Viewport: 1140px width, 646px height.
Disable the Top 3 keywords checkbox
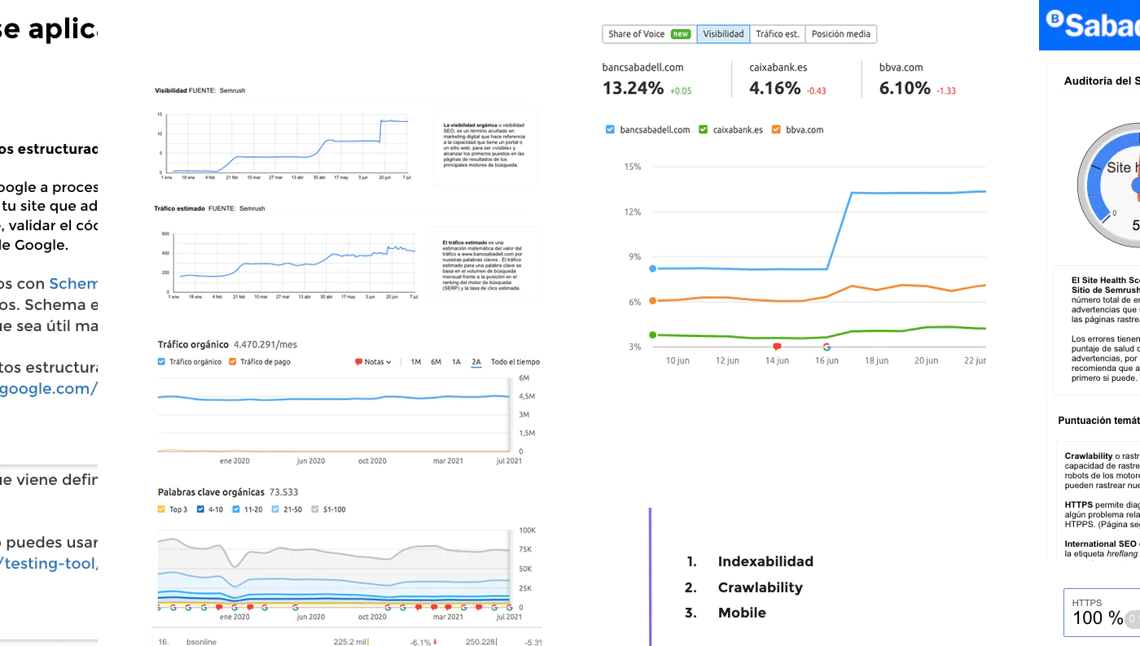pyautogui.click(x=161, y=509)
